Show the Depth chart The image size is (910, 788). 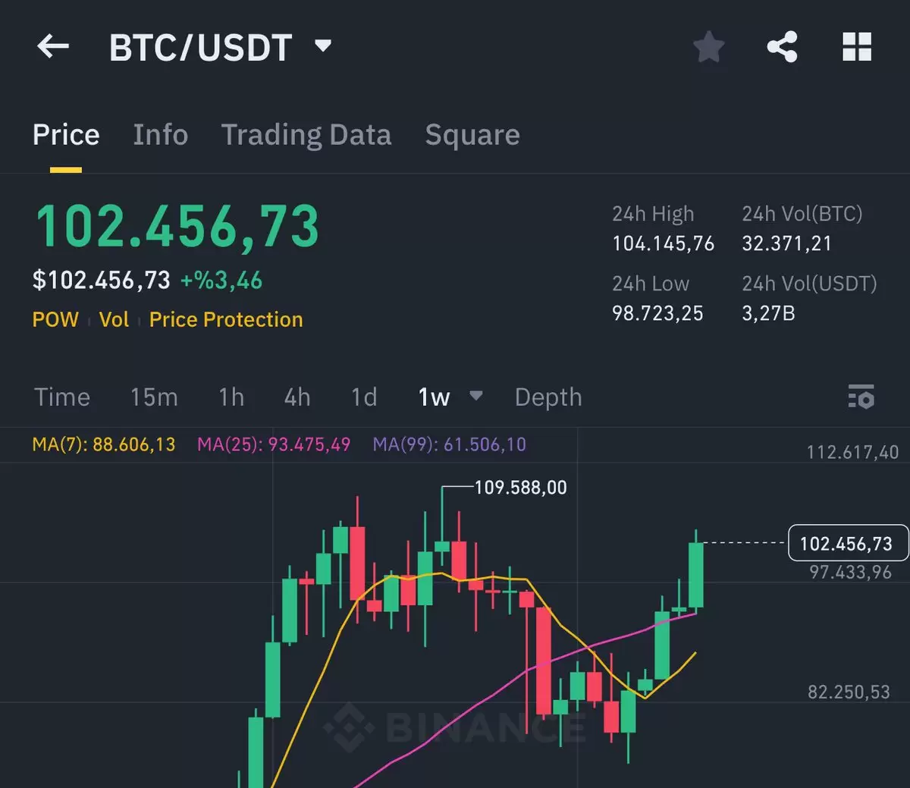click(x=548, y=397)
